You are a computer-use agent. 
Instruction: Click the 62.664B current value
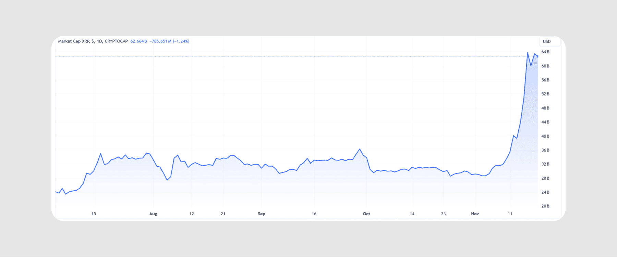138,41
